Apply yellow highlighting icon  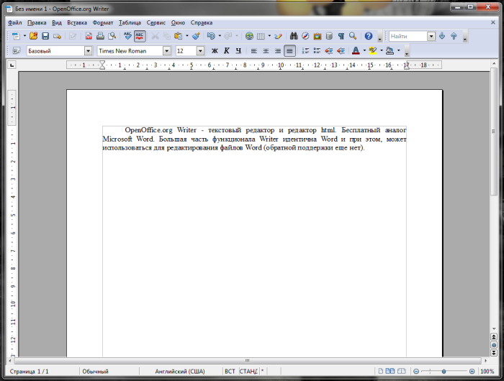[373, 51]
